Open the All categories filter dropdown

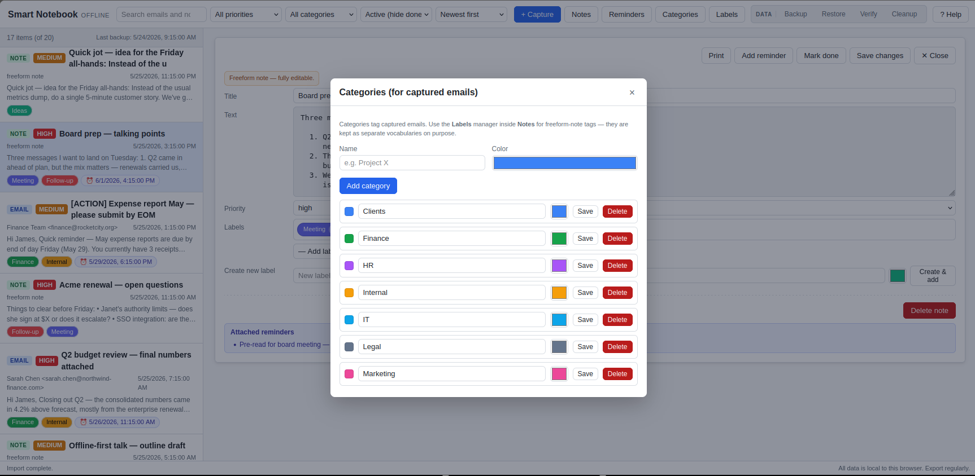321,15
